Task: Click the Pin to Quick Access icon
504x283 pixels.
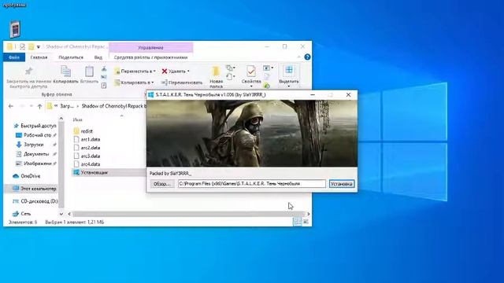Action: point(28,71)
